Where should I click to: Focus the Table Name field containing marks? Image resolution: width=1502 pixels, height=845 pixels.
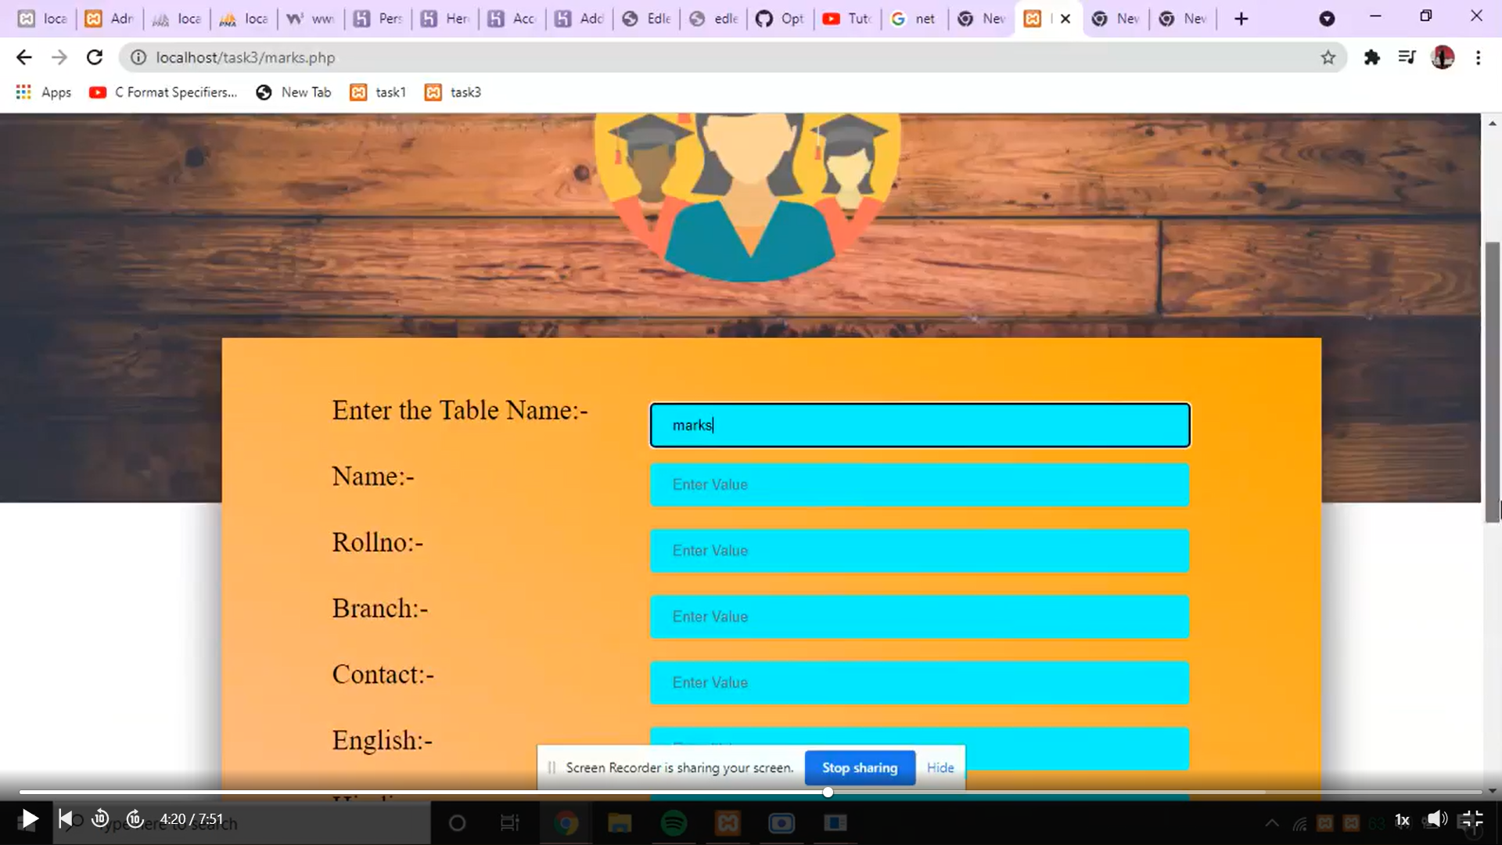[x=920, y=425]
